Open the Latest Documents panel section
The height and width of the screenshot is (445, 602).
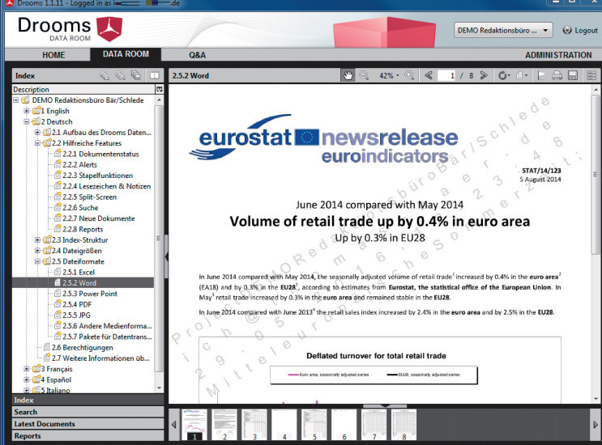[x=88, y=424]
